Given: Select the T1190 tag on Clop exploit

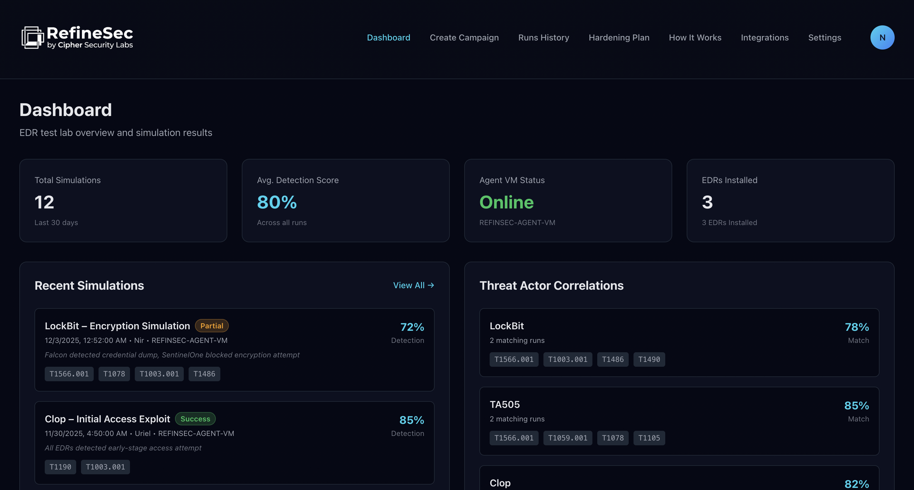Looking at the screenshot, I should tap(60, 467).
